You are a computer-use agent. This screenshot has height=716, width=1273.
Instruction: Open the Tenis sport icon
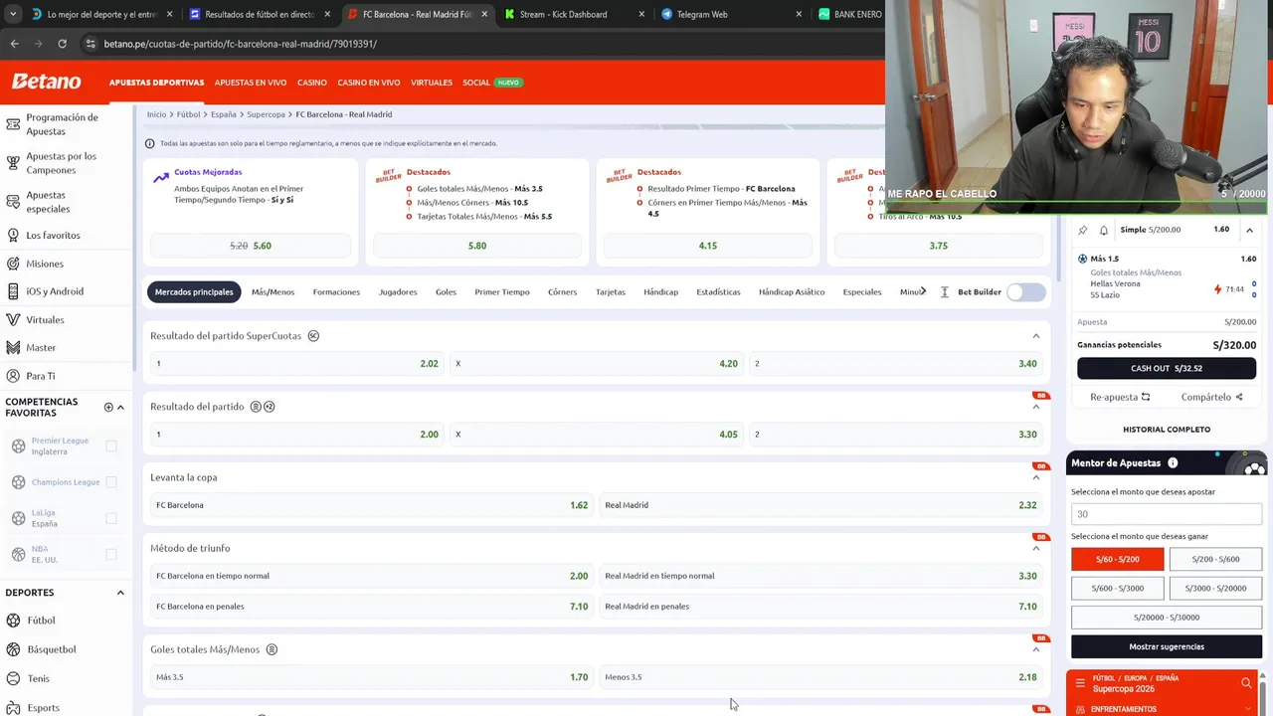point(13,678)
